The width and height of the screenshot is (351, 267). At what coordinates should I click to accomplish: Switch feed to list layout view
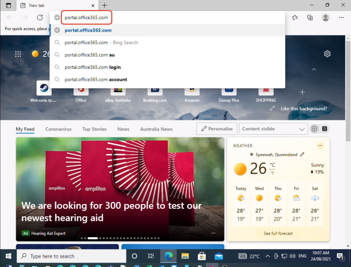324,129
